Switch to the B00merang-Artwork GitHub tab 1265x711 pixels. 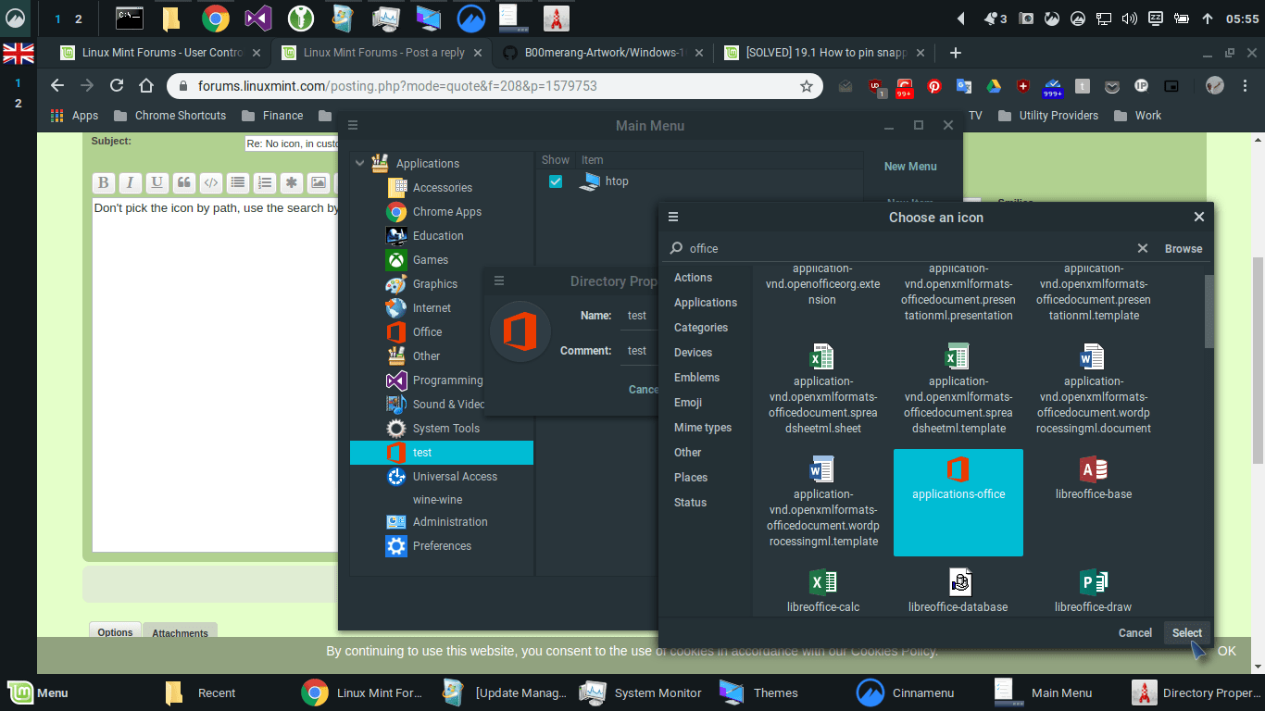click(x=604, y=53)
